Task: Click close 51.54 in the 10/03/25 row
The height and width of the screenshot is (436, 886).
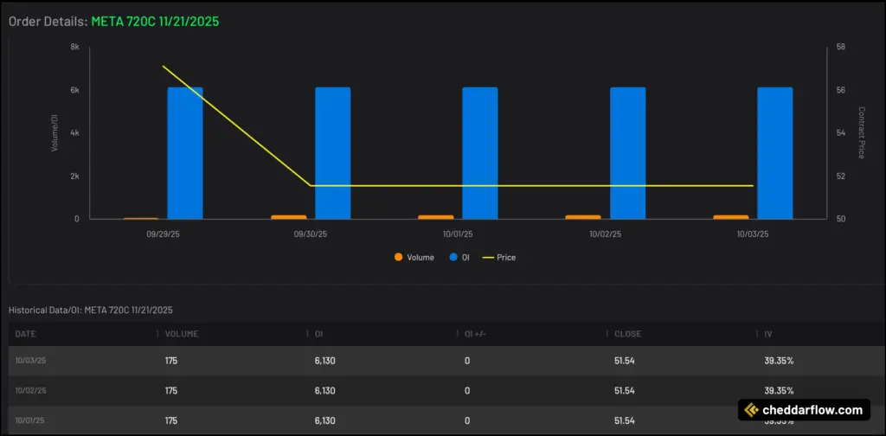Action: tap(625, 361)
